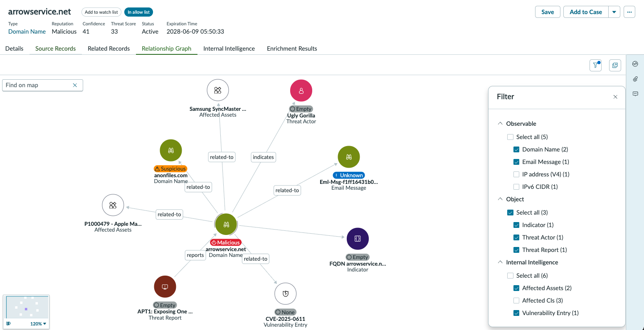The image size is (644, 330).
Task: Open the Add to Case dropdown arrow
Action: click(x=614, y=12)
